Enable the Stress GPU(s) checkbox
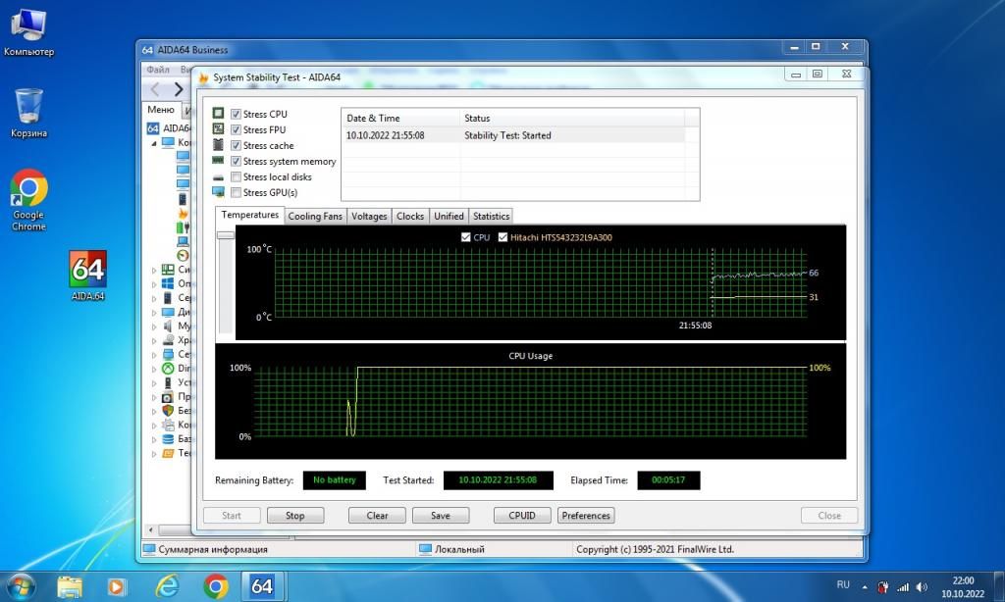Image resolution: width=1005 pixels, height=602 pixels. [x=236, y=192]
